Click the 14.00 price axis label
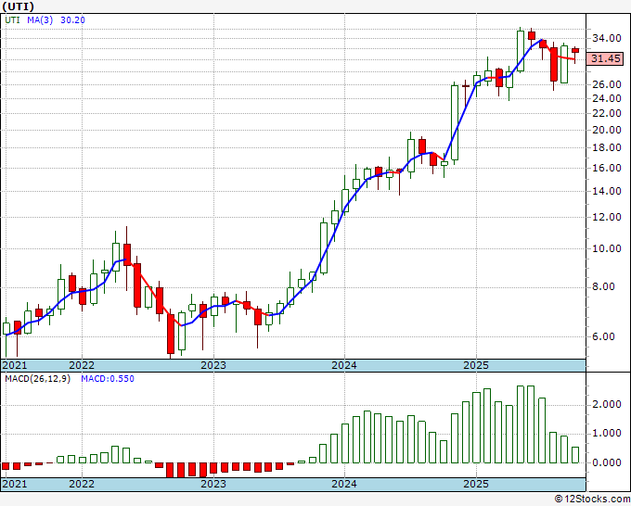The image size is (631, 506). coord(606,191)
